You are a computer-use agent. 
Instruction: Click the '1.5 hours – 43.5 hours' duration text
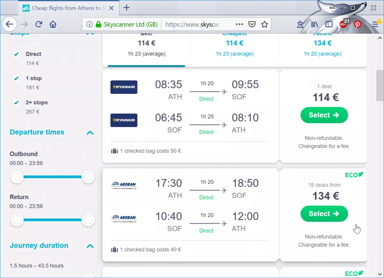point(36,266)
